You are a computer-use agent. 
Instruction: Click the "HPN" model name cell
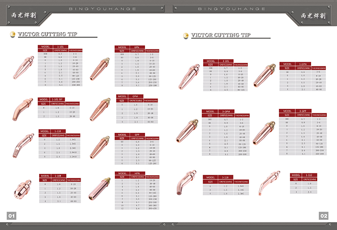coord(137,173)
